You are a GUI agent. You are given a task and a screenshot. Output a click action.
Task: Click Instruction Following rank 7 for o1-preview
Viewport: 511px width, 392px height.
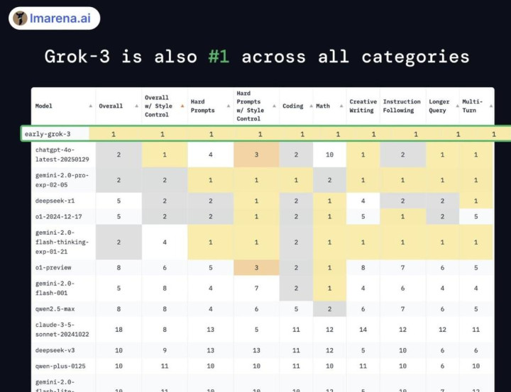point(403,267)
